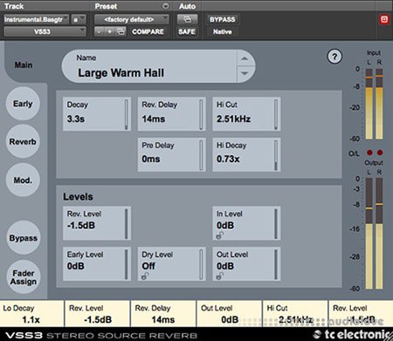Viewport: 393px width, 341px height.
Task: Open the factory default preset dropdown
Action: point(131,19)
